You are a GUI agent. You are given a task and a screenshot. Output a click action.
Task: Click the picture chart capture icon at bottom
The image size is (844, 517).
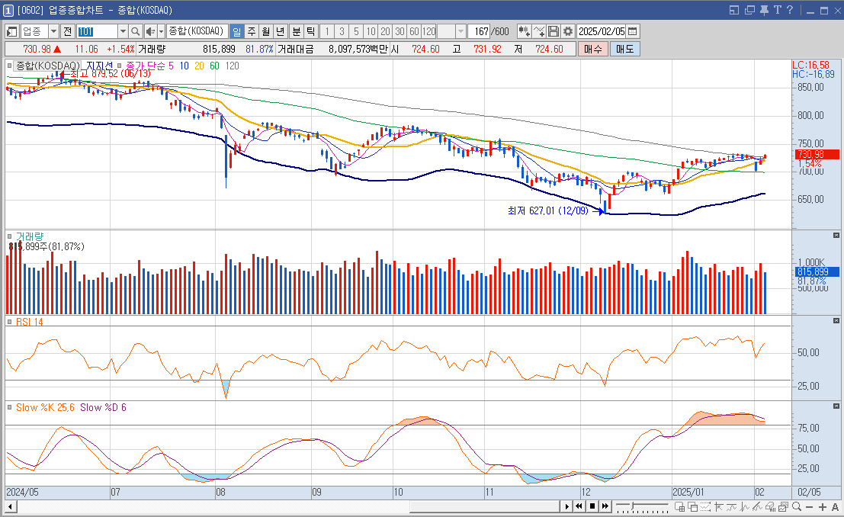point(783,507)
